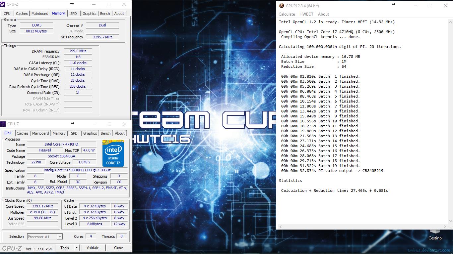
Task: Click the Level 3 cache value 6 MBytes
Action: click(x=95, y=224)
